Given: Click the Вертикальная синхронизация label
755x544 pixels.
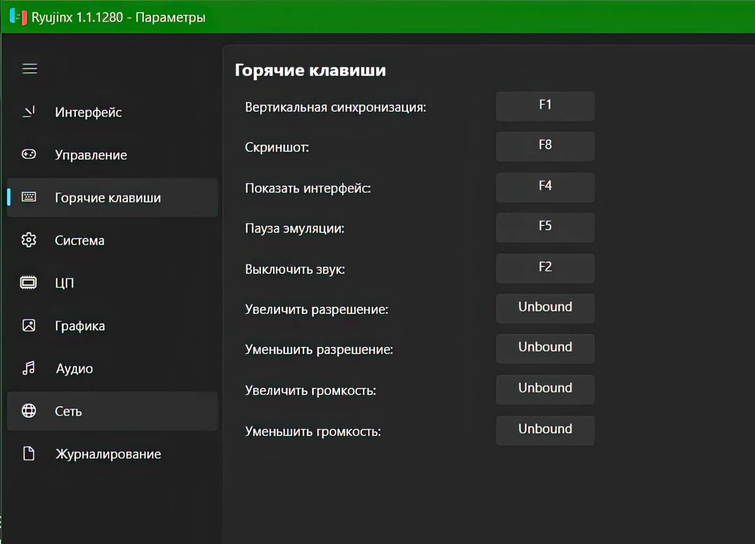Looking at the screenshot, I should [336, 108].
